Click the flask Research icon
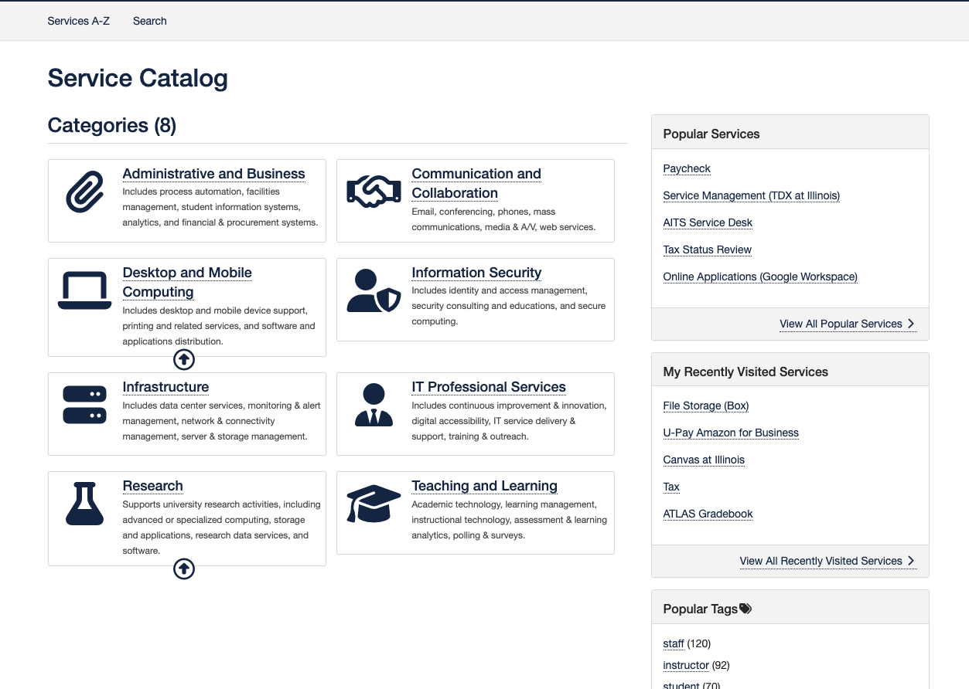Image resolution: width=969 pixels, height=689 pixels. pos(84,504)
